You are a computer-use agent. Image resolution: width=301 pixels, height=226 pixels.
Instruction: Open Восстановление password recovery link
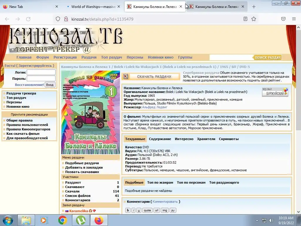point(29,85)
